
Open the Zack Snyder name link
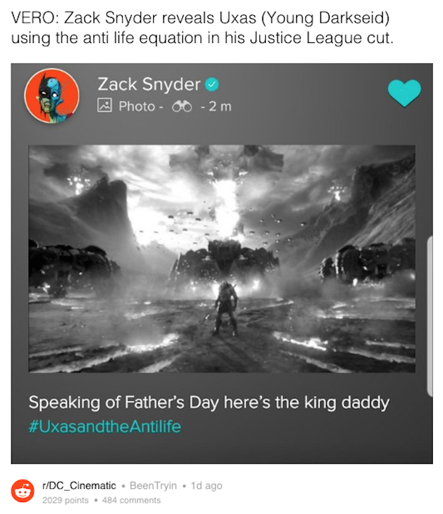[149, 83]
